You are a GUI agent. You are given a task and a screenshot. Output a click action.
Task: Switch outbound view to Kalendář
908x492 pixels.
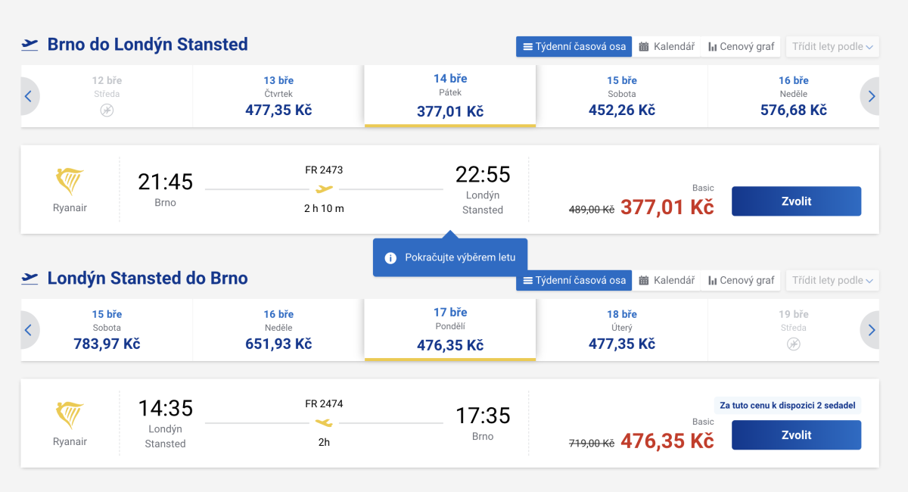click(x=666, y=46)
